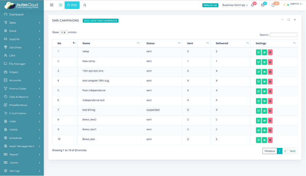The height and width of the screenshot is (176, 306).
Task: Open the Dashboard sidebar item
Action: click(16, 14)
